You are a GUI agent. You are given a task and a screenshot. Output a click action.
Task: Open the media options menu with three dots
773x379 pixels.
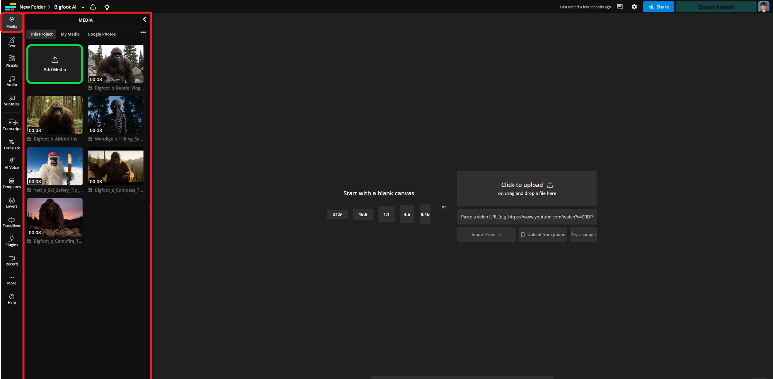click(x=143, y=32)
